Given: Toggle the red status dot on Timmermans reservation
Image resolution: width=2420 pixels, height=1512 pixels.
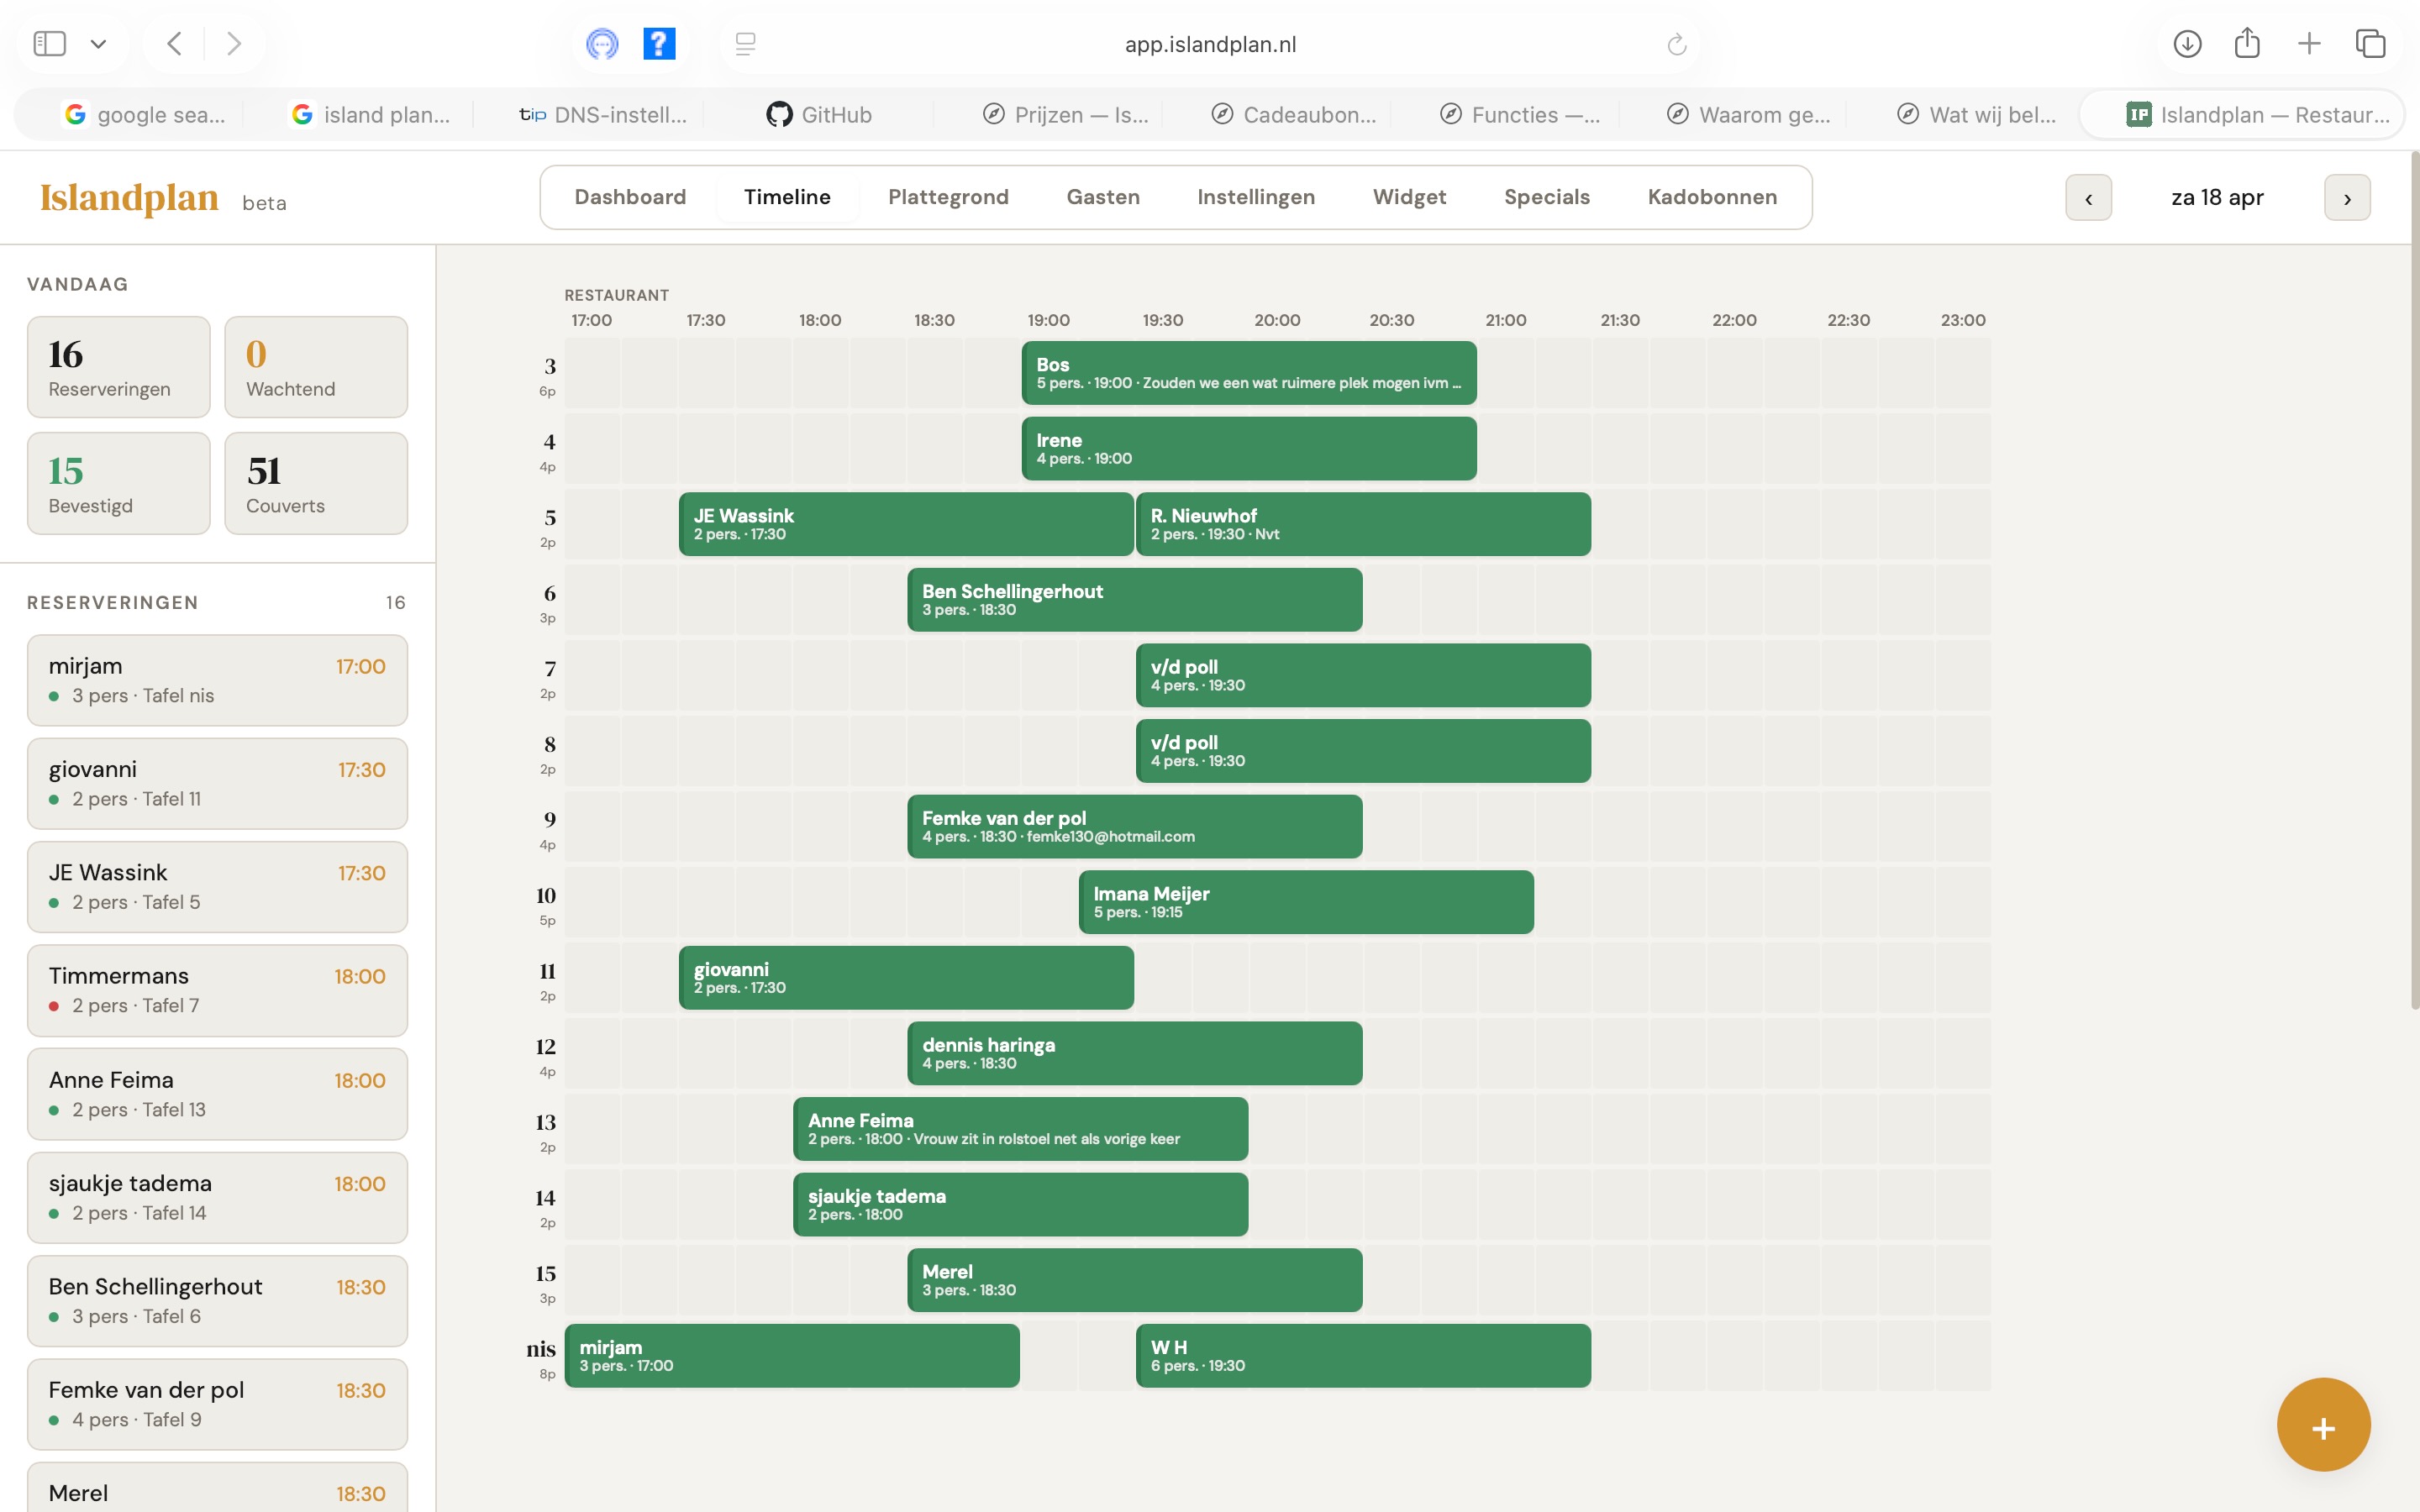Looking at the screenshot, I should pos(54,1006).
